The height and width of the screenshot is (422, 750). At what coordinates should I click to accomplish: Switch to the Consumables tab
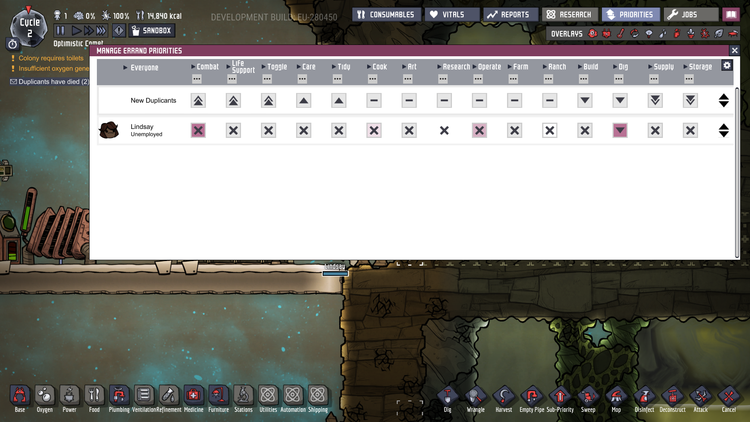386,14
